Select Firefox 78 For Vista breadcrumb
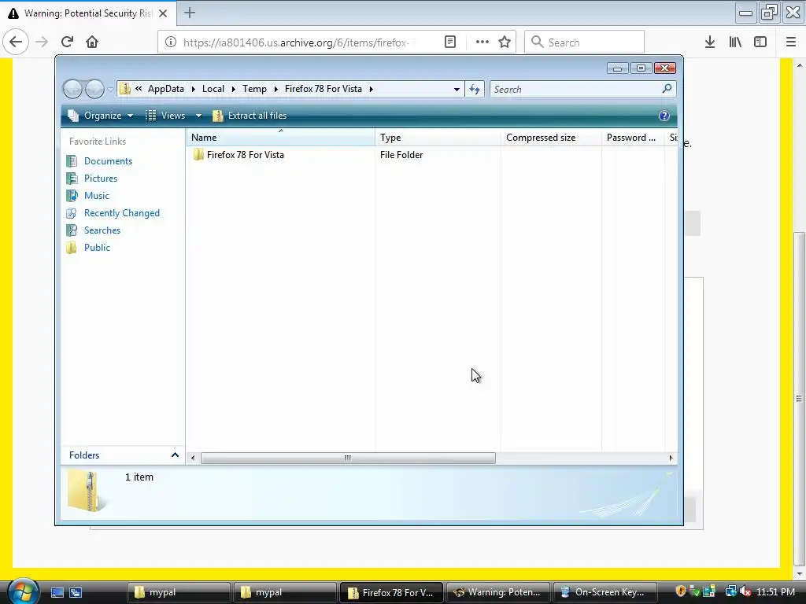Viewport: 806px width, 604px height. tap(324, 89)
